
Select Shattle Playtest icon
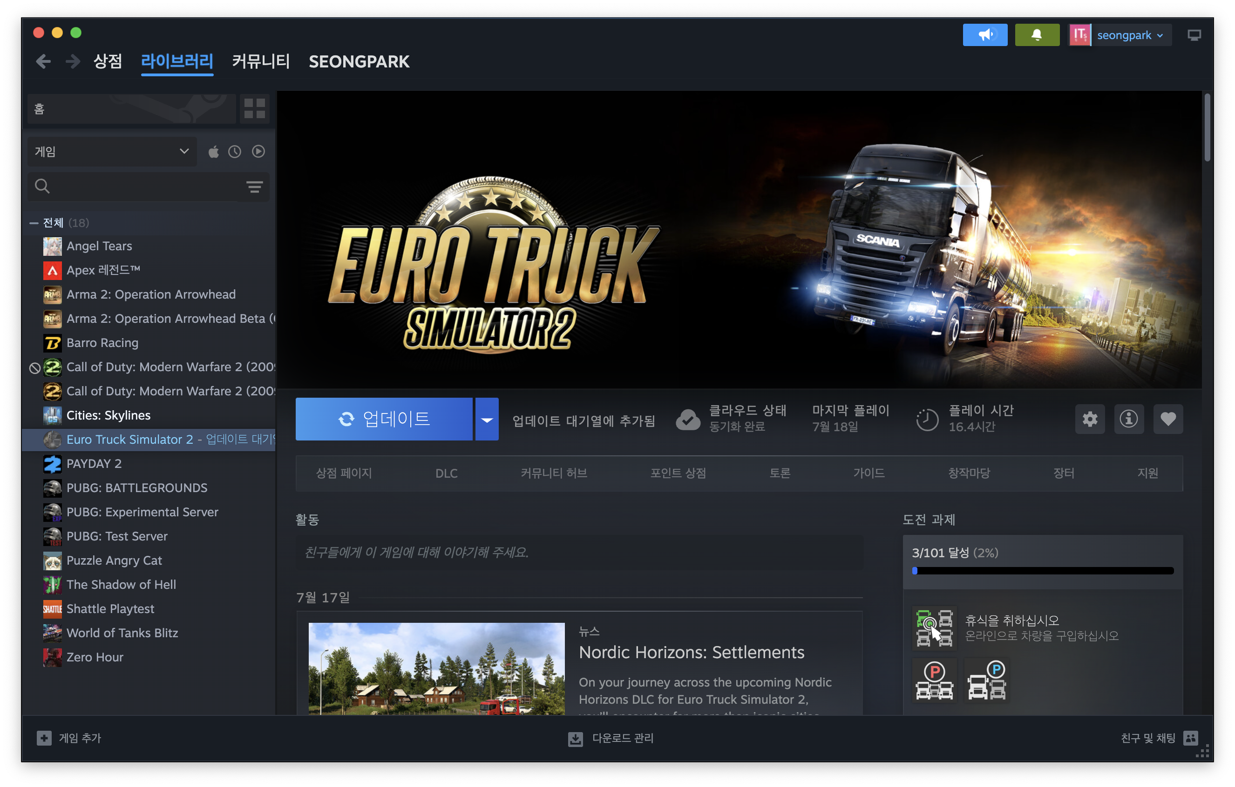pyautogui.click(x=52, y=609)
